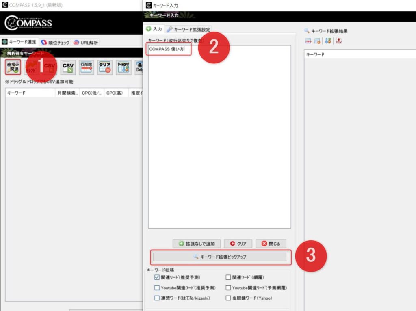
Task: Click 拡張なしで追加 button
Action: point(197,244)
